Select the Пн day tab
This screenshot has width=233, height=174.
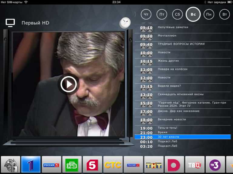tap(209, 14)
